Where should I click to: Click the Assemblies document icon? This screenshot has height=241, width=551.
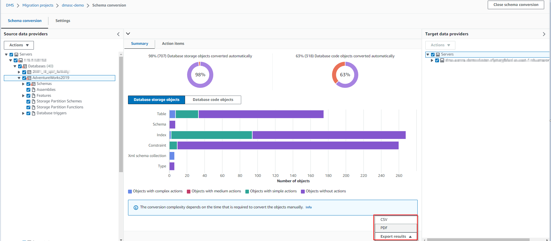coord(34,90)
